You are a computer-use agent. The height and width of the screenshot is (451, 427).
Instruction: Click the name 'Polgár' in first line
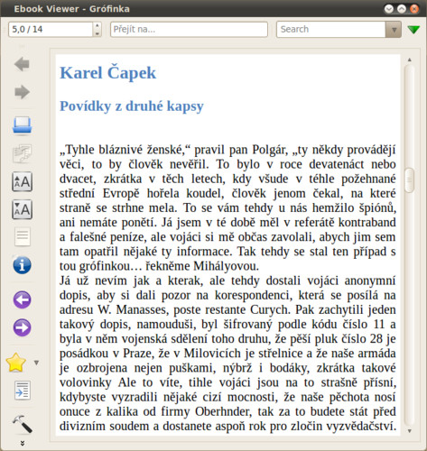point(268,150)
